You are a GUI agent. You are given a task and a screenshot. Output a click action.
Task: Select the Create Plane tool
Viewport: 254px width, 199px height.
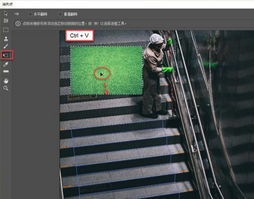pyautogui.click(x=6, y=21)
